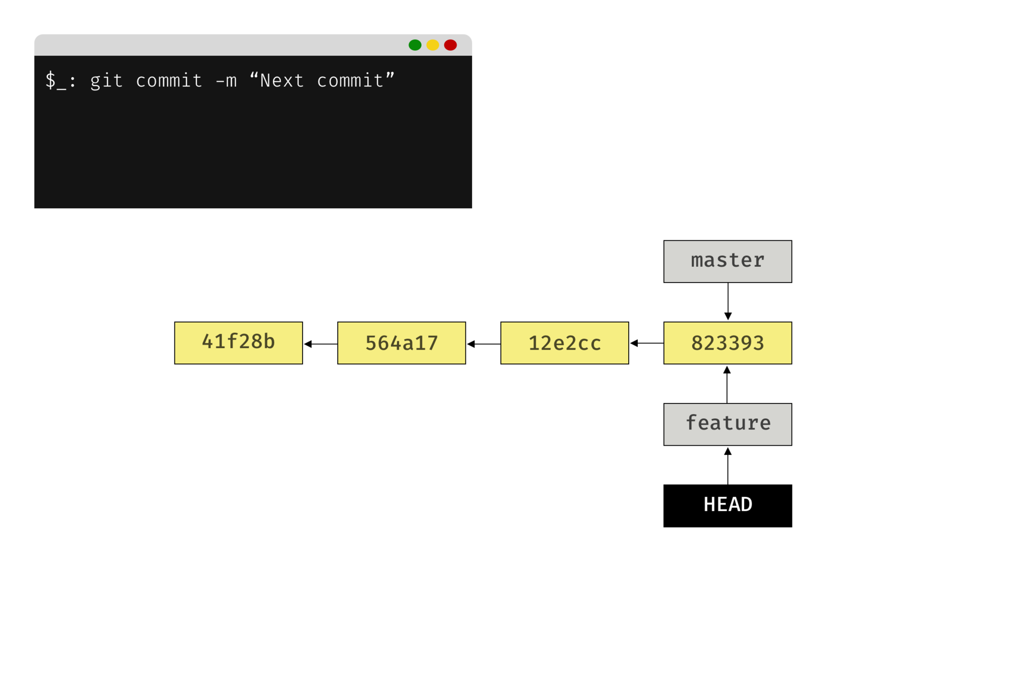Click the terminal command line text

pyautogui.click(x=220, y=81)
